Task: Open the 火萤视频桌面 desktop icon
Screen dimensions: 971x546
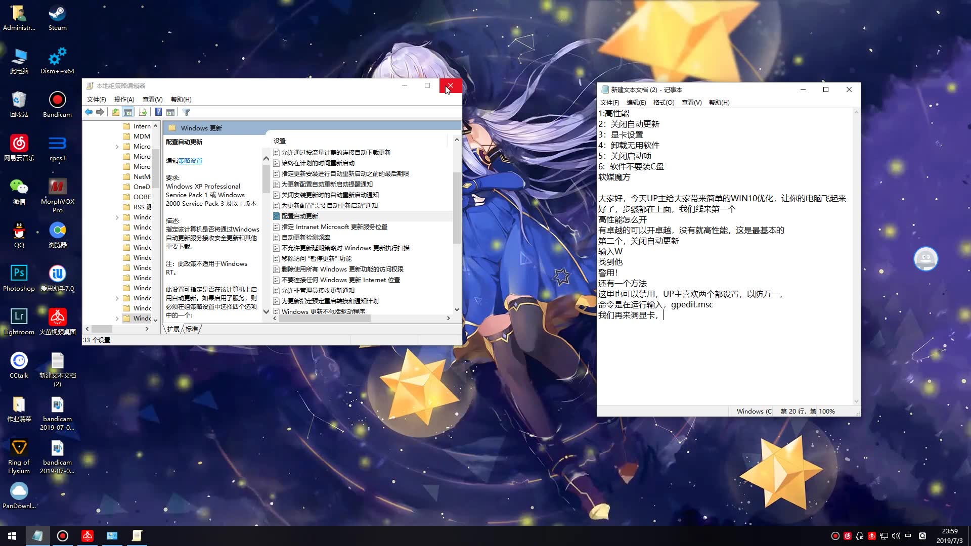Action: [57, 323]
